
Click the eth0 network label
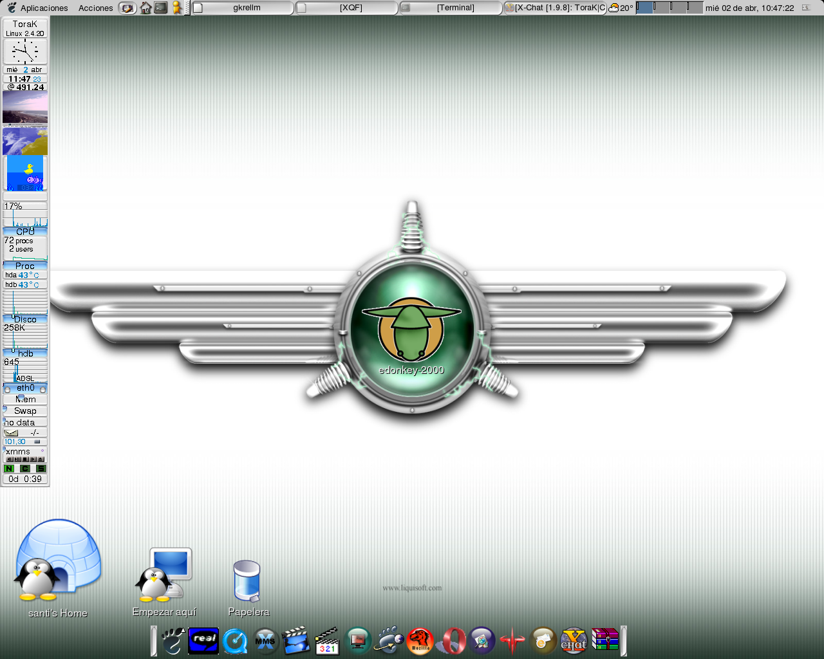point(25,388)
